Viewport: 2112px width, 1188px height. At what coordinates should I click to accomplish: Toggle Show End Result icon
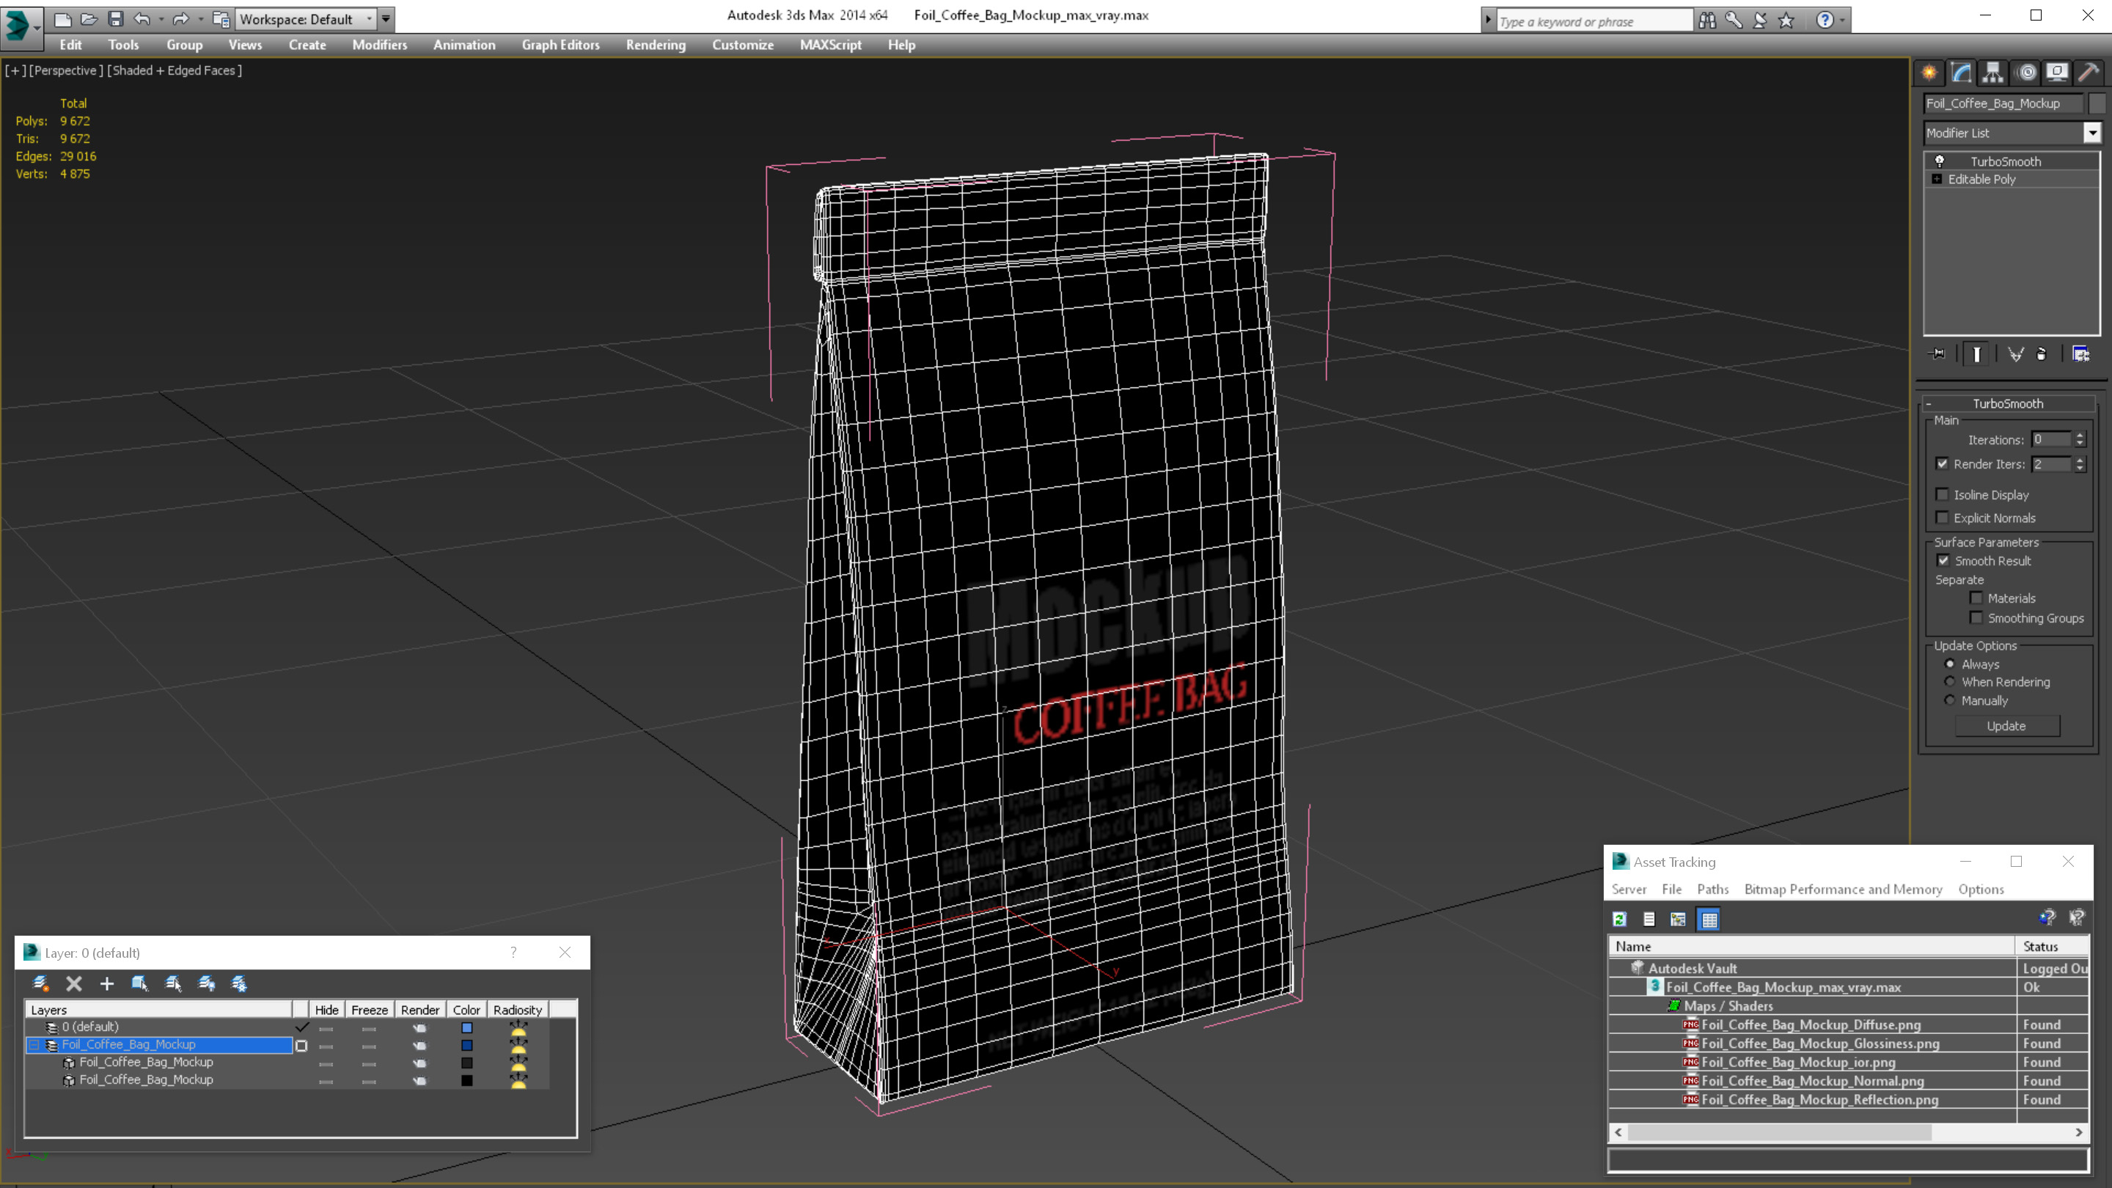[1977, 354]
